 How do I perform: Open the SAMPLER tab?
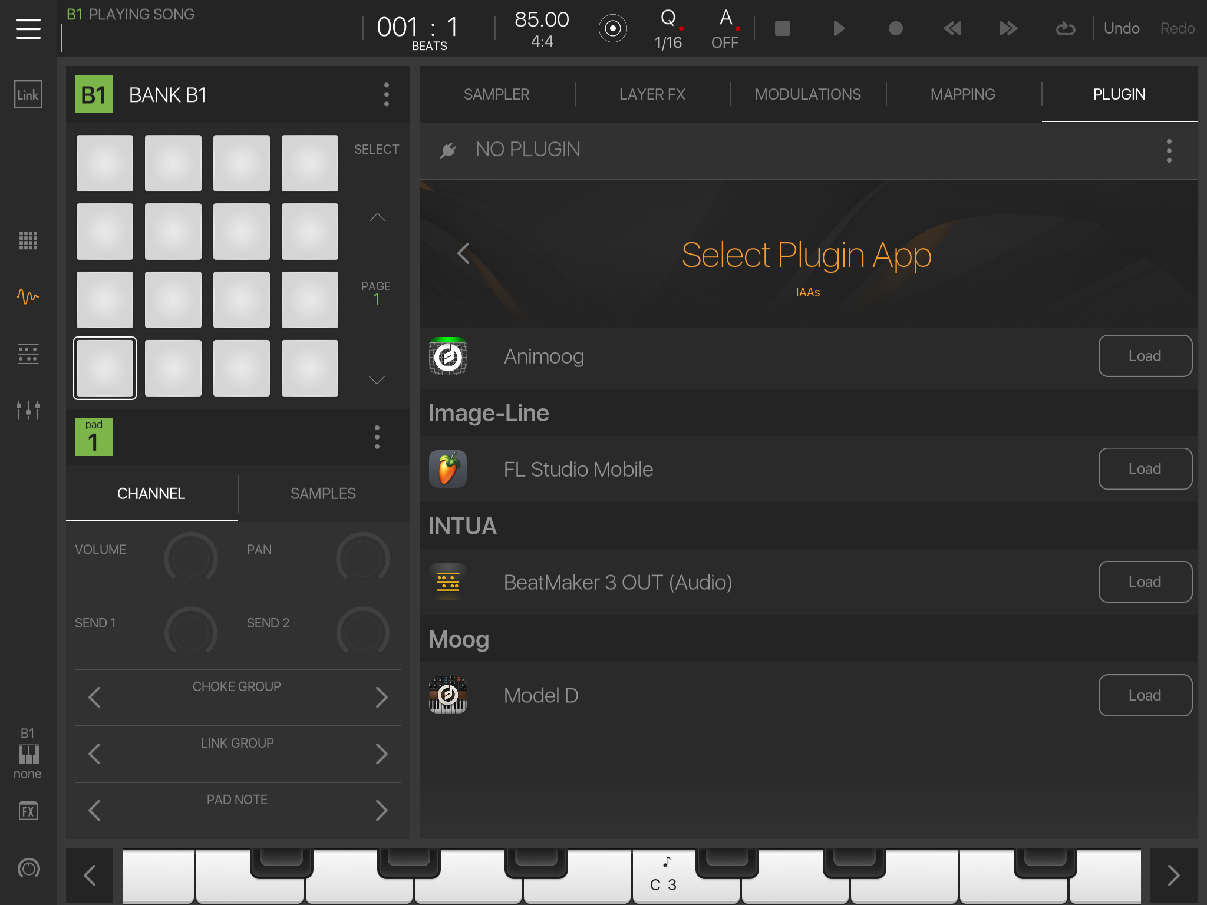pyautogui.click(x=497, y=94)
